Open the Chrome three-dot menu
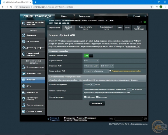 point(165,7)
